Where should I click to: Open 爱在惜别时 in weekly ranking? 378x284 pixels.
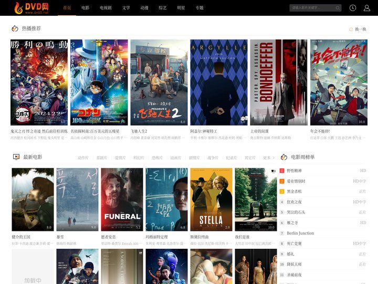[x=296, y=181]
